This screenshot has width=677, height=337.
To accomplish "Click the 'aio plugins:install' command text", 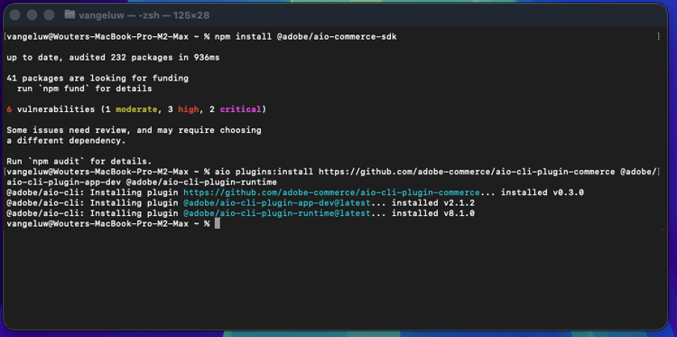I will 264,172.
